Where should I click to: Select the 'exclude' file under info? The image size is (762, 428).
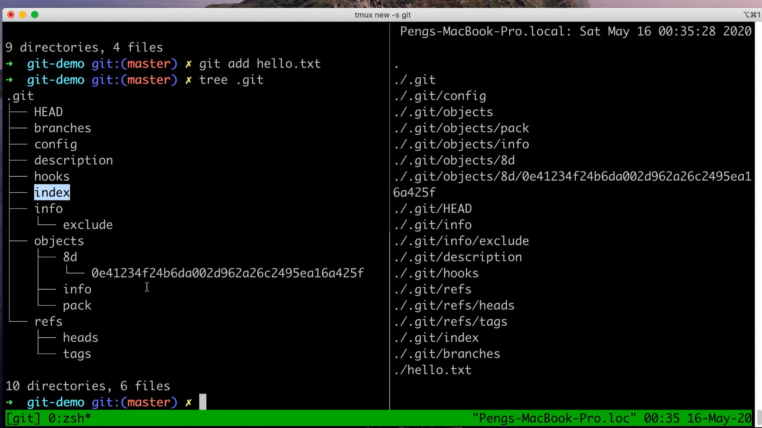click(x=88, y=224)
